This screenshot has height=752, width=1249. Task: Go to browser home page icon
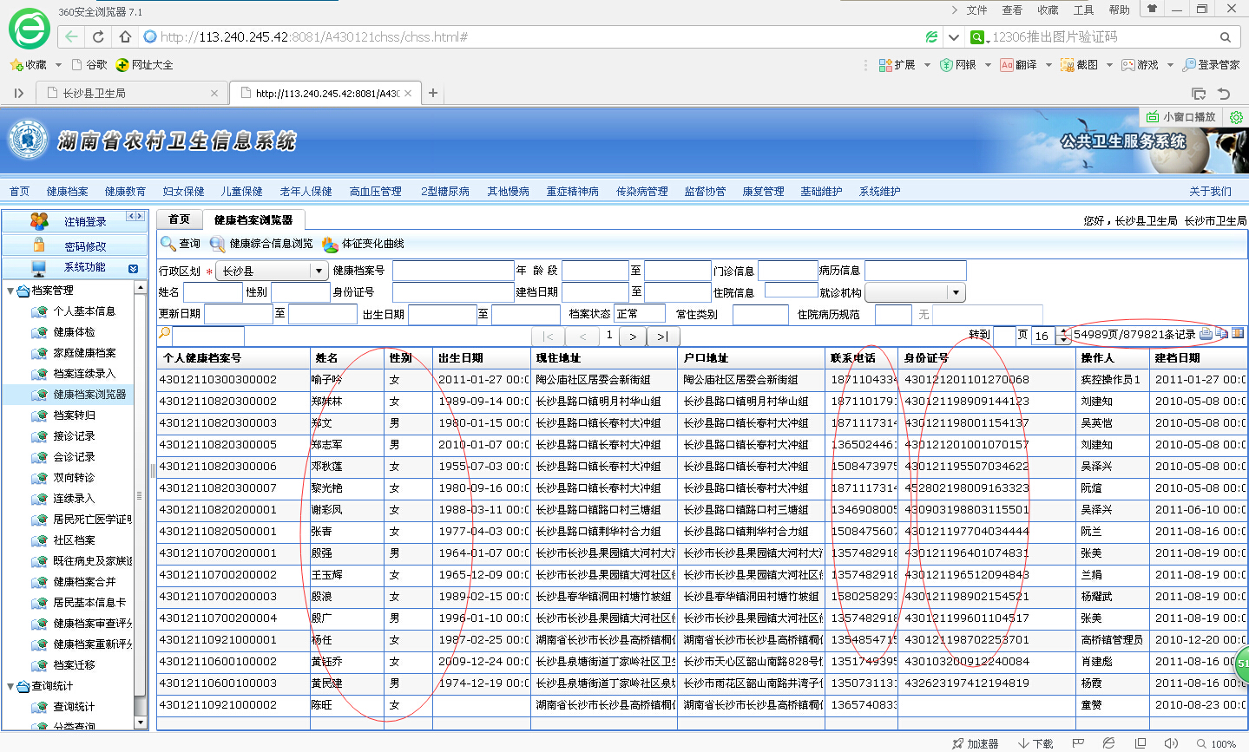click(x=125, y=36)
